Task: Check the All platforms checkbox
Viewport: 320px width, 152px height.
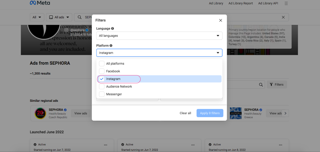Action: coord(102,64)
